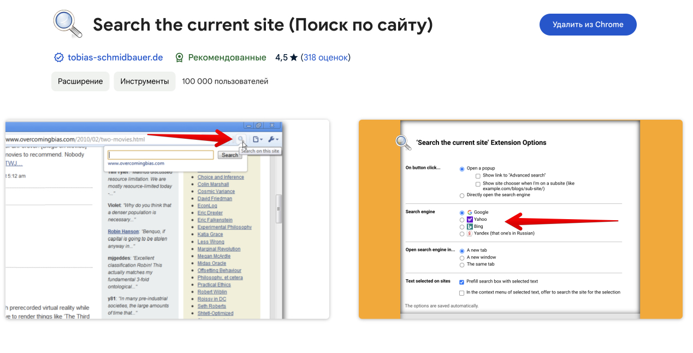Tick the Show site chooser checkbox
Image resolution: width=693 pixels, height=353 pixels.
[x=478, y=184]
